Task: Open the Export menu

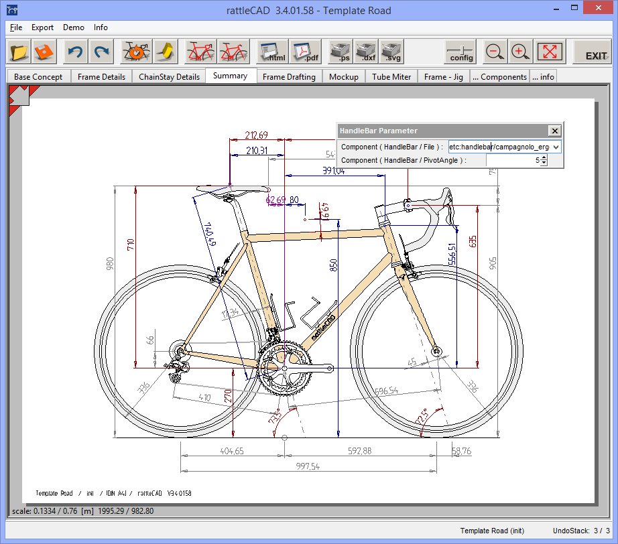Action: pos(42,27)
